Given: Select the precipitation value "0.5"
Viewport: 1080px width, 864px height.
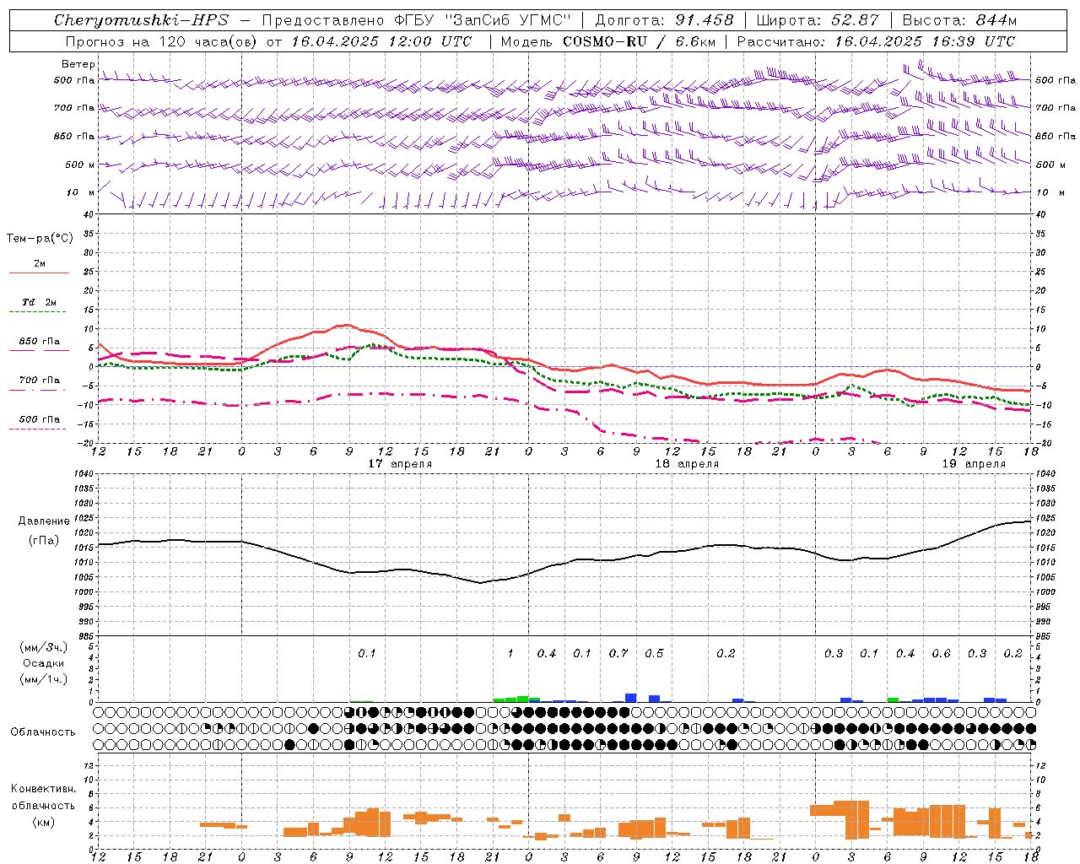Looking at the screenshot, I should coord(654,653).
